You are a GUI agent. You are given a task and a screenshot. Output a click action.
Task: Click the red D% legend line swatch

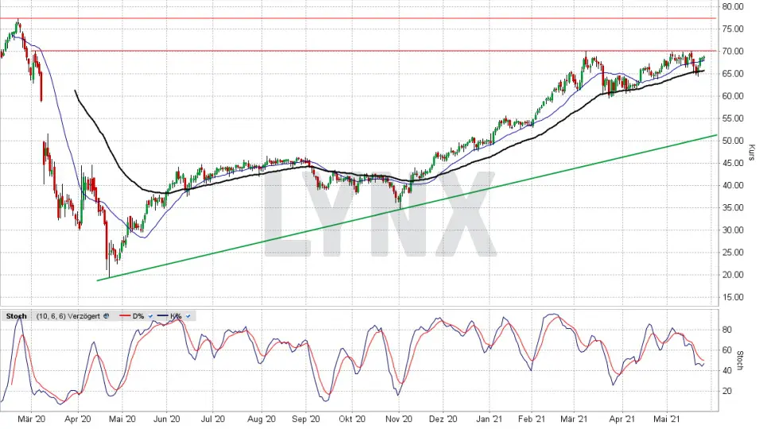(x=125, y=316)
